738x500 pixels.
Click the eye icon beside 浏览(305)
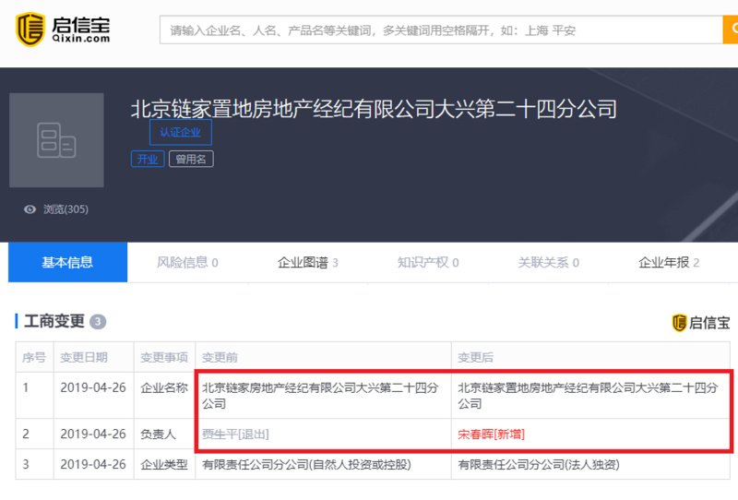click(x=30, y=209)
